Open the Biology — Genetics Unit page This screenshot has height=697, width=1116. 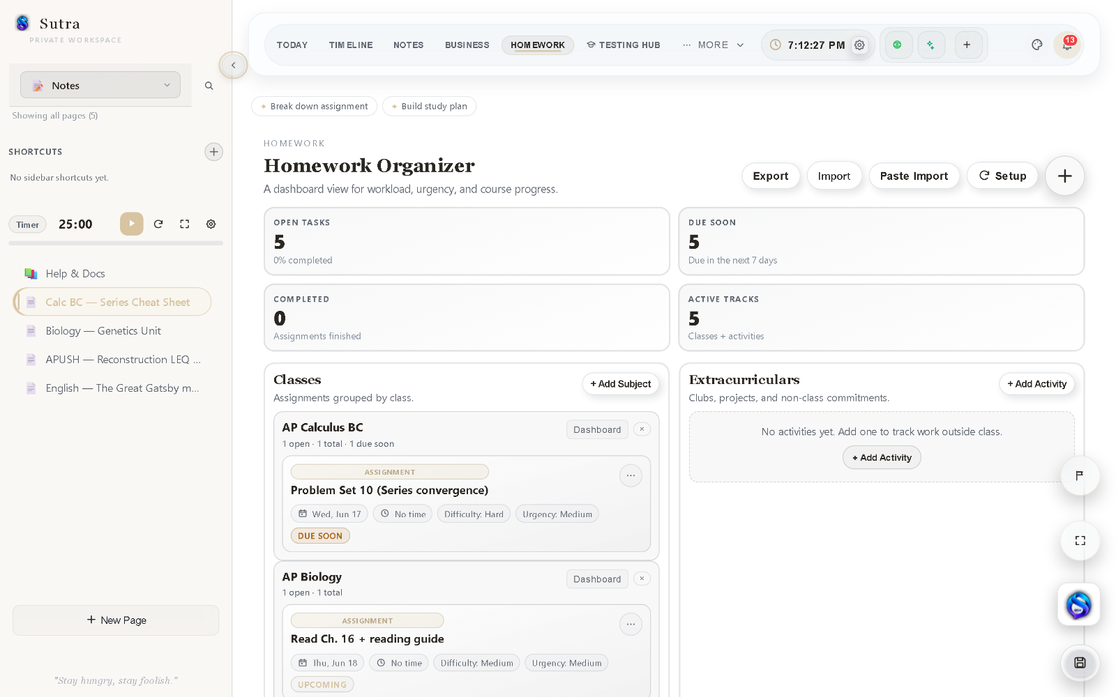pyautogui.click(x=112, y=330)
